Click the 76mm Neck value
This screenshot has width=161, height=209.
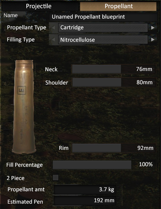(144, 69)
